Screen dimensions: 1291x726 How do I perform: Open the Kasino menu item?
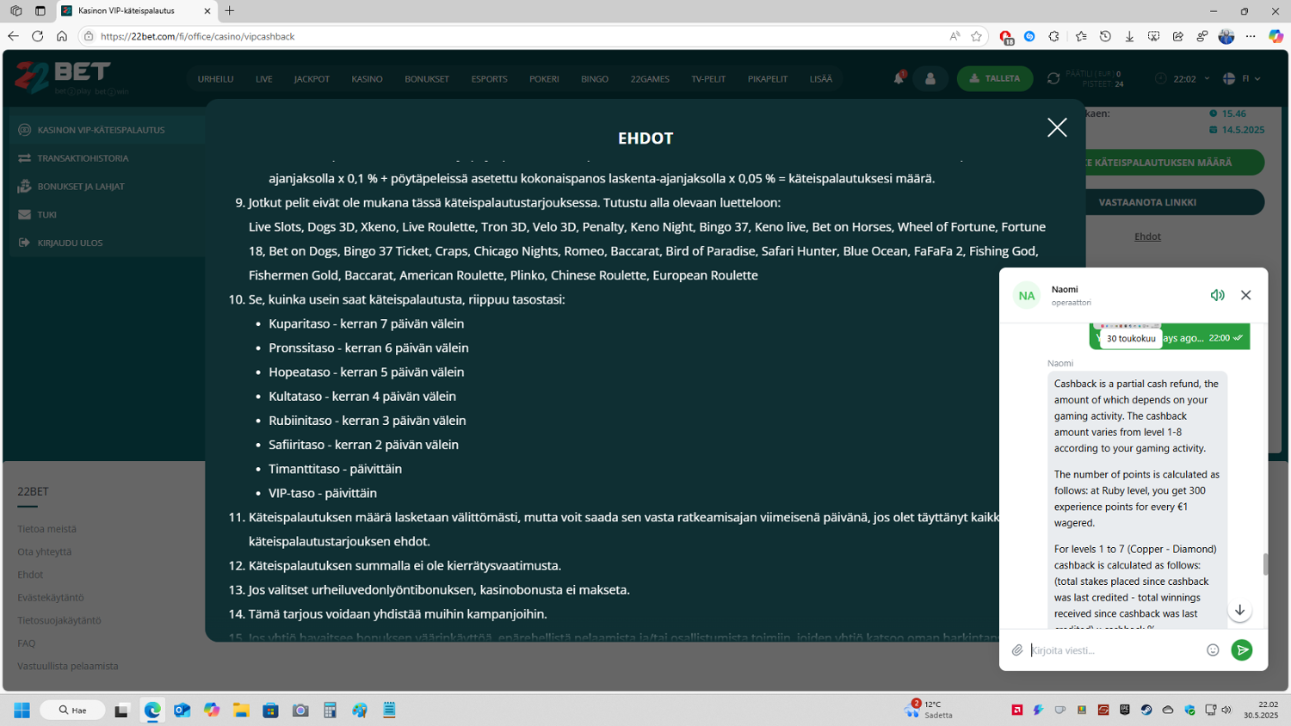pyautogui.click(x=367, y=79)
